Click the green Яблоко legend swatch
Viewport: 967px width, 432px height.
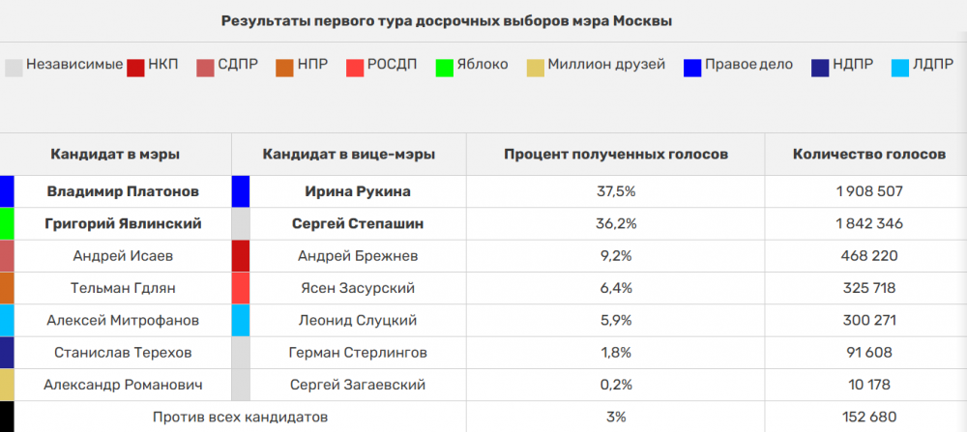point(446,67)
